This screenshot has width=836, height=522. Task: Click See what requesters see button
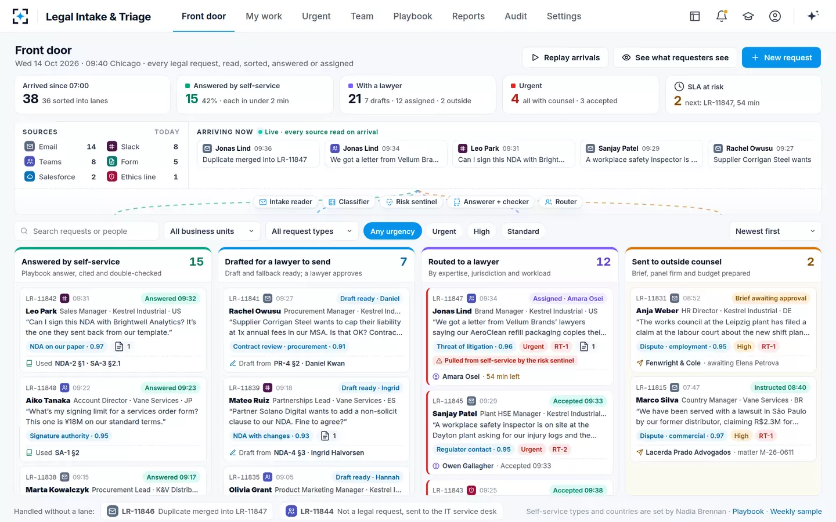coord(675,57)
